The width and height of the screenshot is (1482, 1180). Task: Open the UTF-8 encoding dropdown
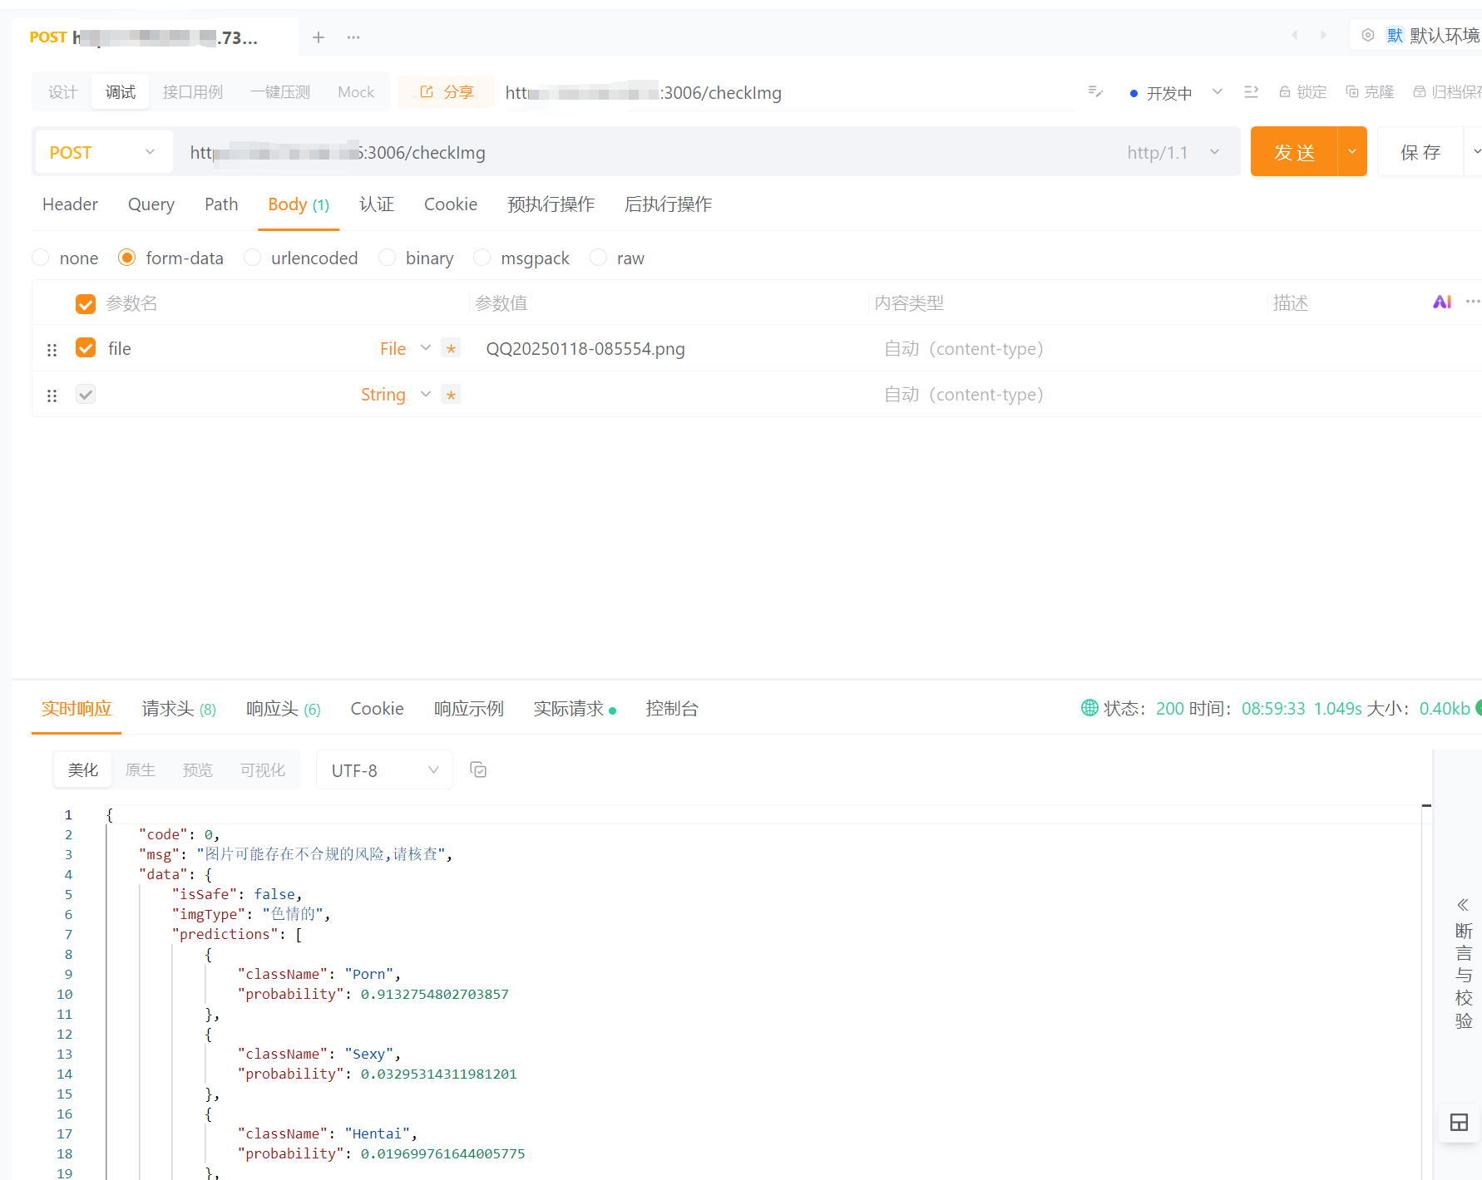pos(384,770)
